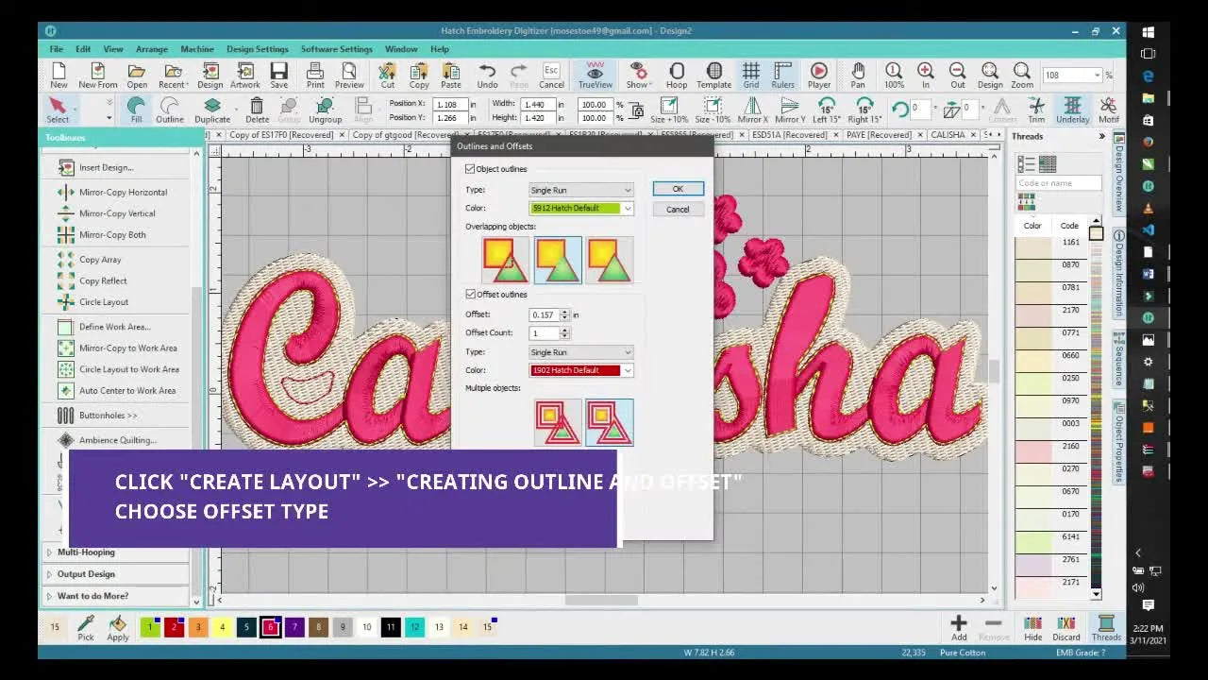1208x680 pixels.
Task: Select the Underlay tool
Action: [x=1073, y=110]
